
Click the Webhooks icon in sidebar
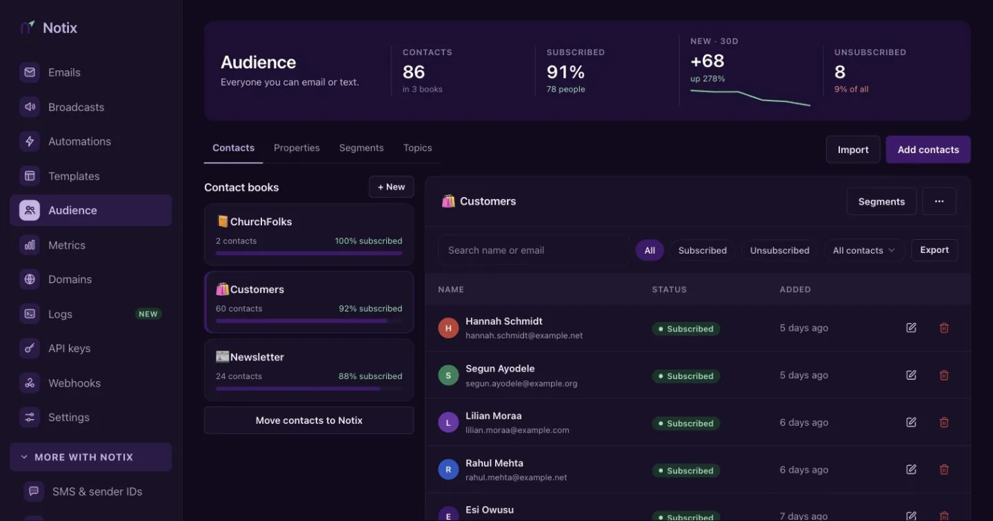(x=30, y=382)
